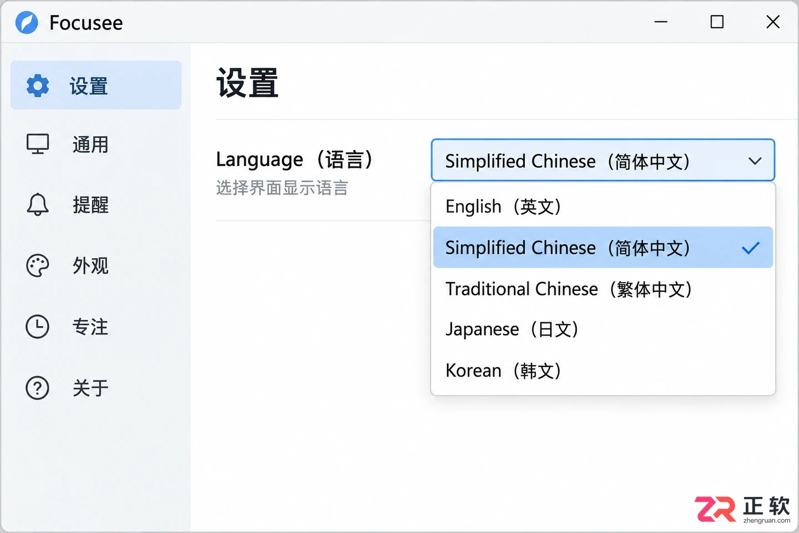Click the Language dropdown chevron arrow
Image resolution: width=799 pixels, height=533 pixels.
click(755, 161)
